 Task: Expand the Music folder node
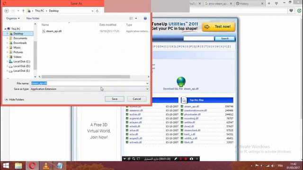click(8, 47)
